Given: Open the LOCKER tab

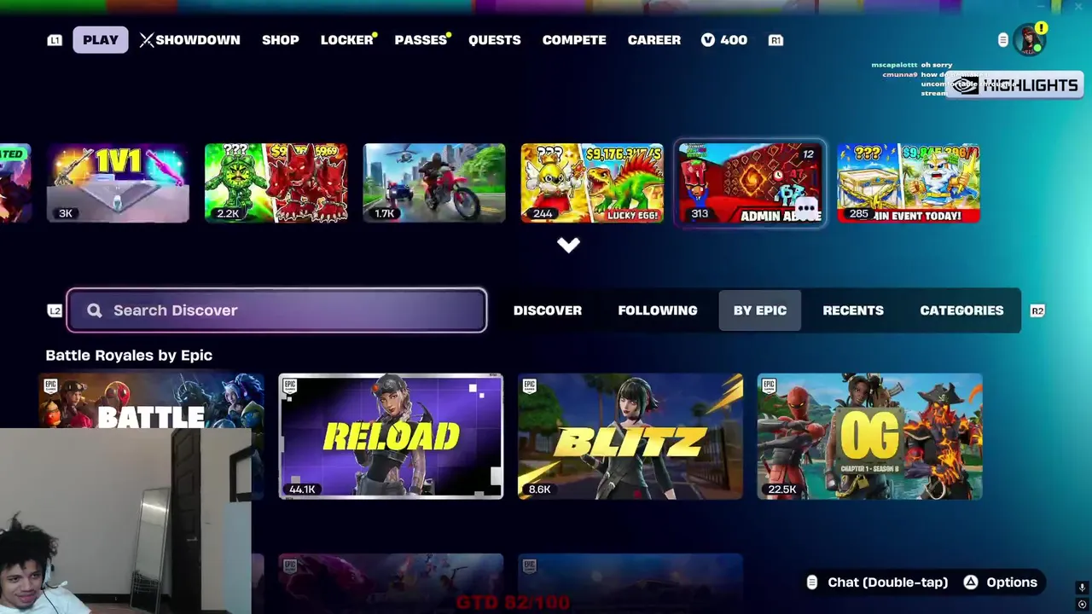Looking at the screenshot, I should 347,40.
